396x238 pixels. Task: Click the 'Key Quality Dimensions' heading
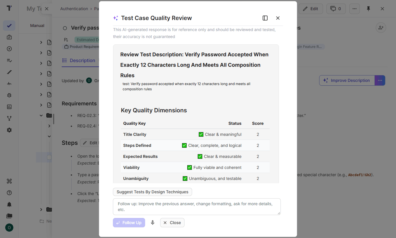coord(154,110)
